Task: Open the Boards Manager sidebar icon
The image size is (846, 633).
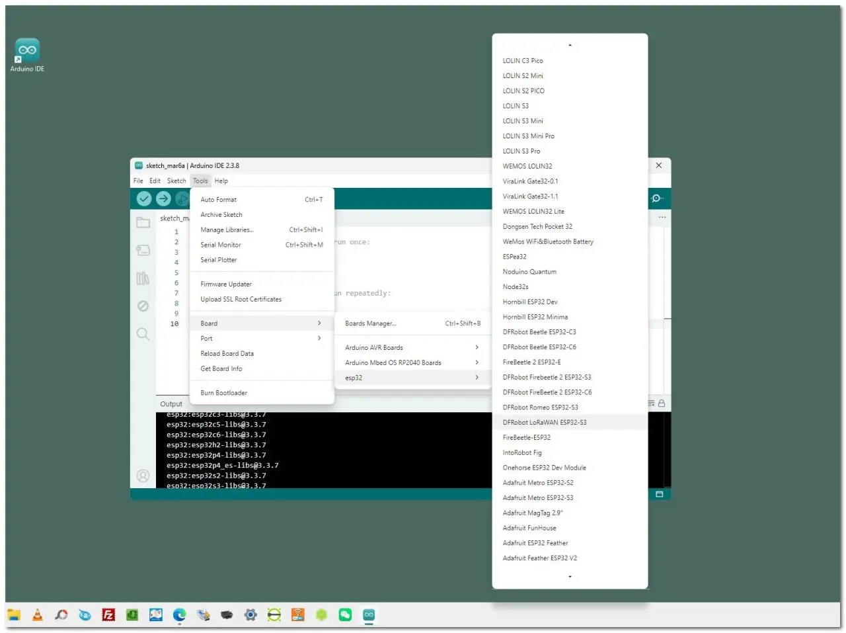Action: [143, 251]
